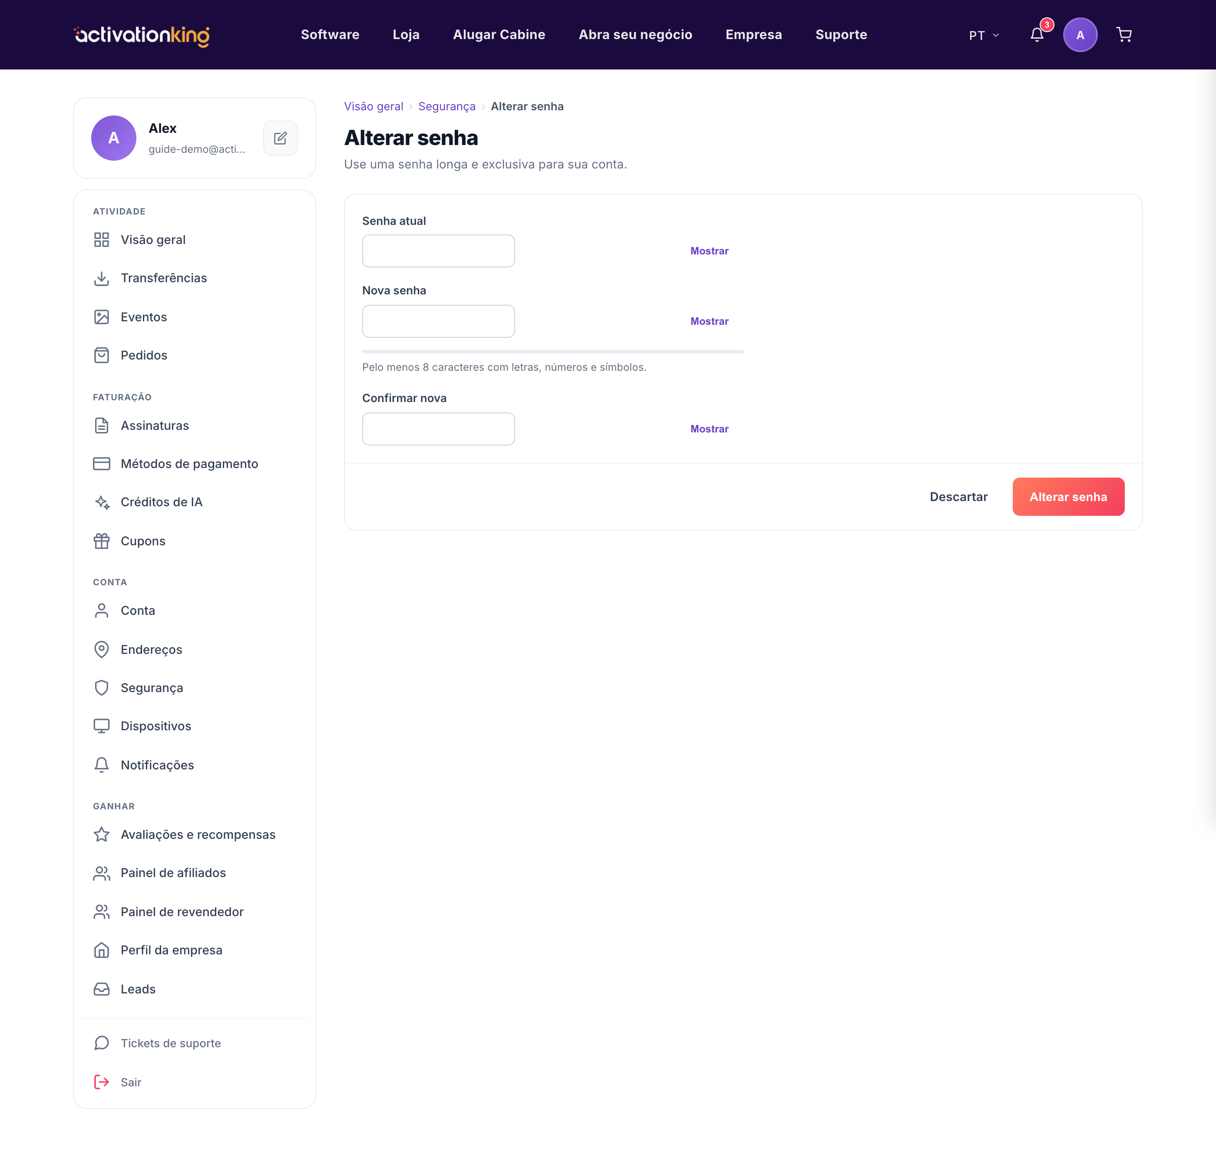
Task: Show the Senha atual password
Action: (710, 251)
